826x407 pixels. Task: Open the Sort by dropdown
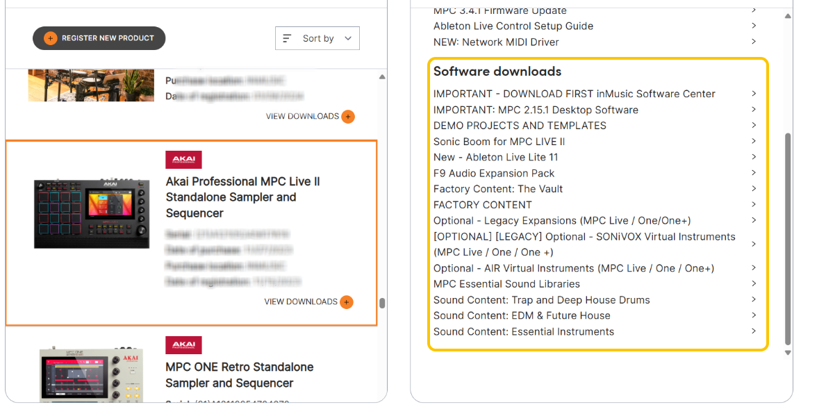[317, 38]
